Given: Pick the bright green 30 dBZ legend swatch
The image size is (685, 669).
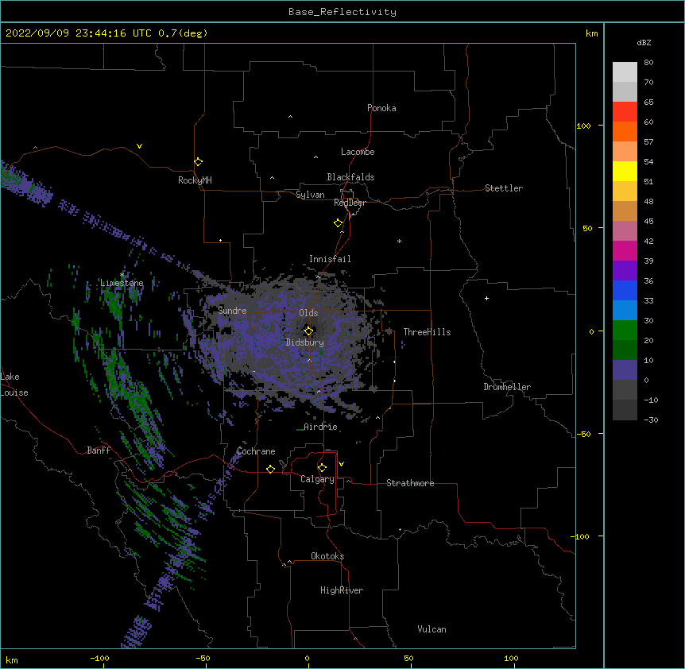Looking at the screenshot, I should pyautogui.click(x=625, y=331).
